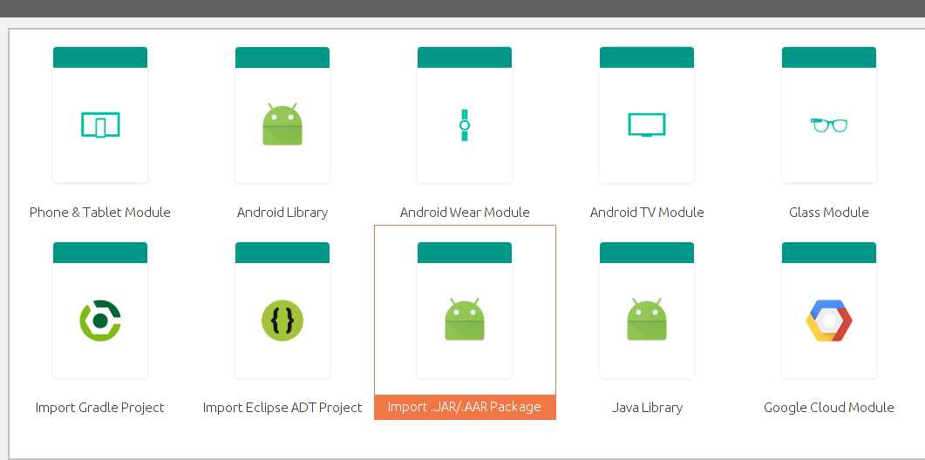The width and height of the screenshot is (925, 460).
Task: Click the Import Eclipse ADT braces icon
Action: (x=282, y=321)
